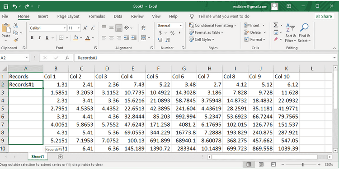This screenshot has height=169, width=339.
Task: Expand the formula bar chevron
Action: click(x=335, y=58)
